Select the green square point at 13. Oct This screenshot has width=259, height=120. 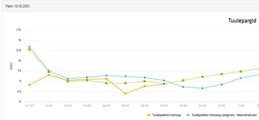29,49
